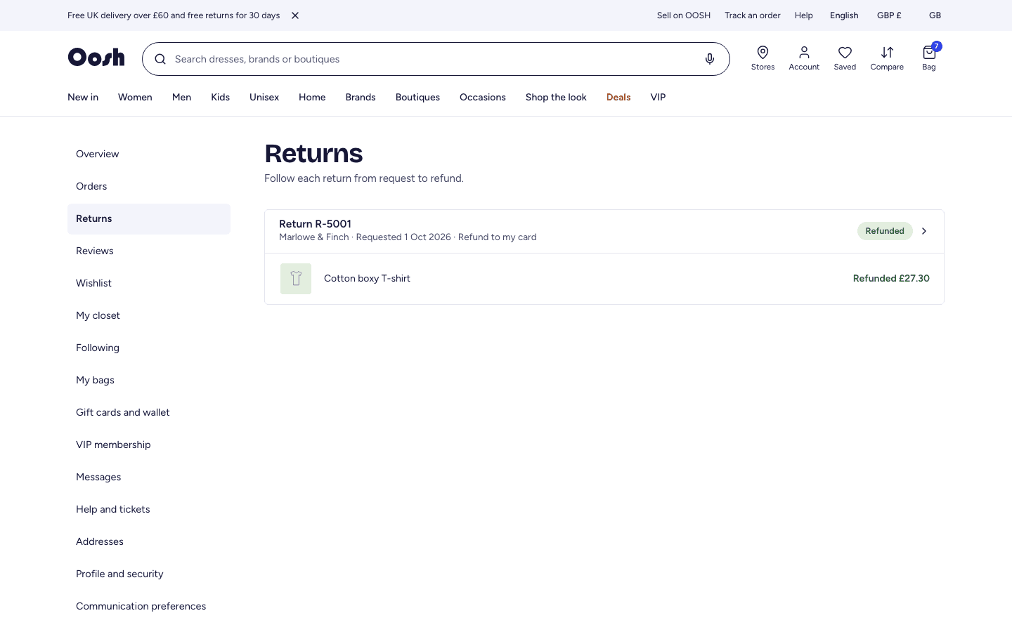
Task: Click the Refunded £27.30 amount
Action: (x=891, y=279)
